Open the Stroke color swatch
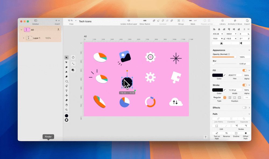Viewport: 269px width, 159px height. 217,90
